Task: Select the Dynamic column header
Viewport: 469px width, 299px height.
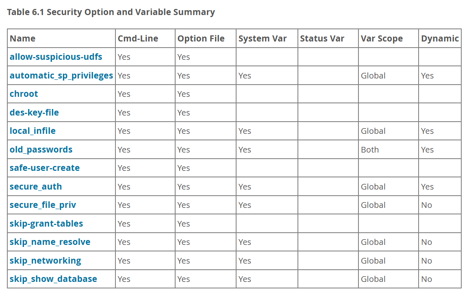Action: coord(440,39)
